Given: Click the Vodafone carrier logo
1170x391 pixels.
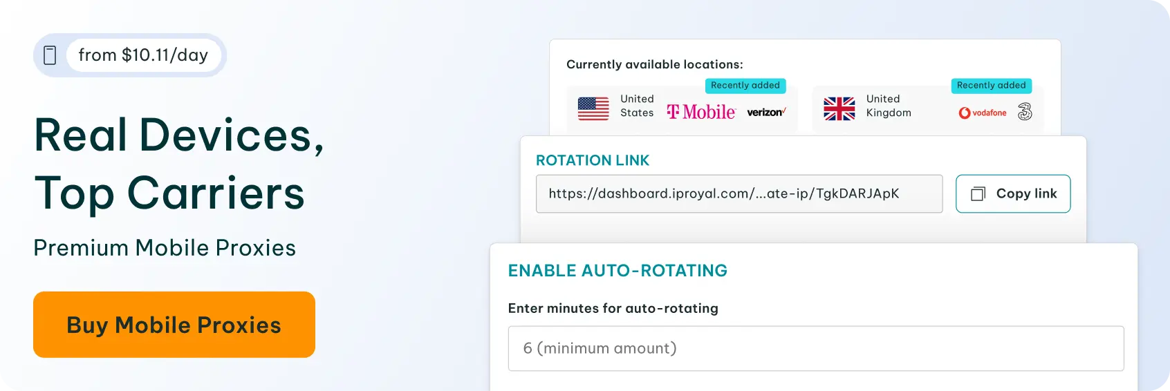Looking at the screenshot, I should click(983, 113).
